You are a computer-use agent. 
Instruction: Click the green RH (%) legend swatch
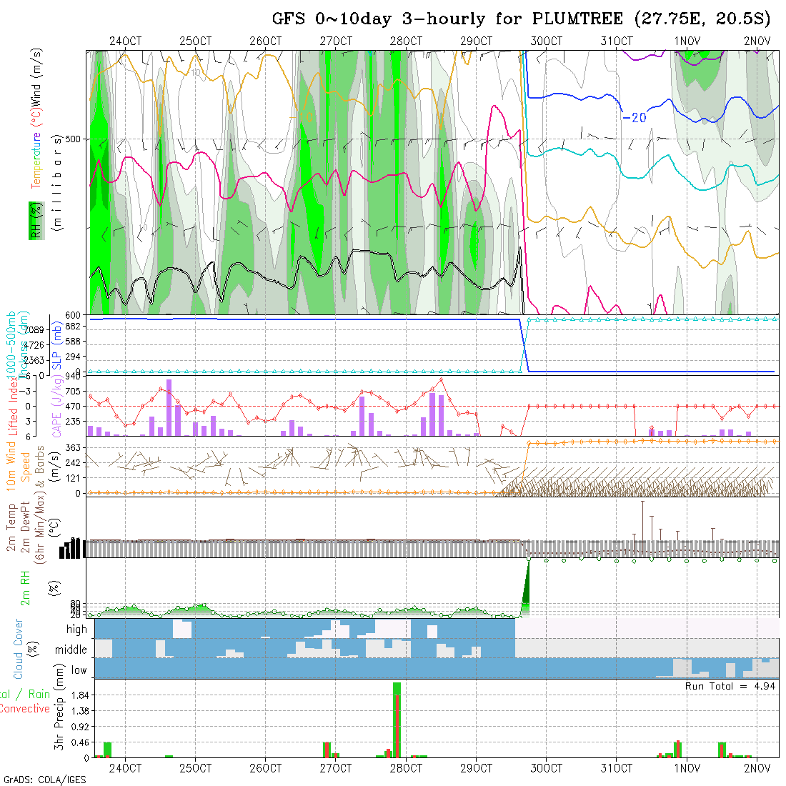pos(34,233)
